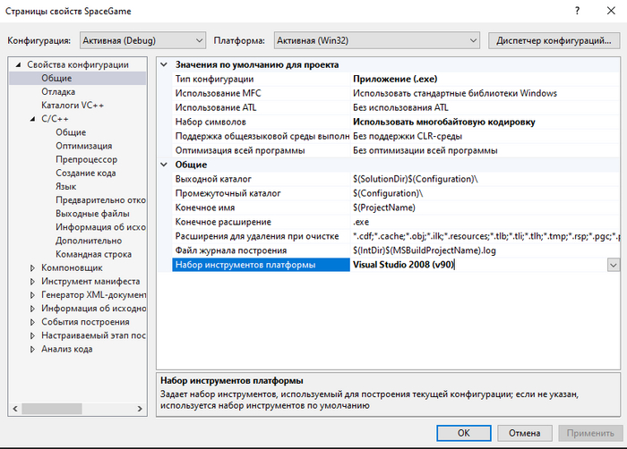Image resolution: width=627 pixels, height=449 pixels.
Task: Click the Диспетчер конфигураций button
Action: pos(553,40)
